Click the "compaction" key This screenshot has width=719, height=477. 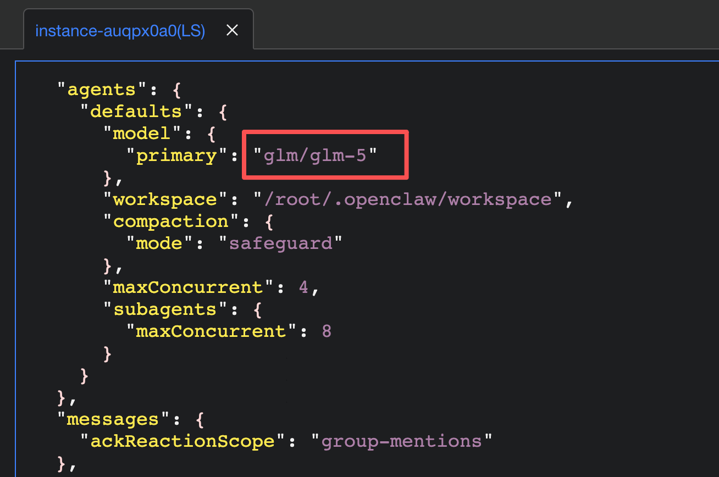170,221
